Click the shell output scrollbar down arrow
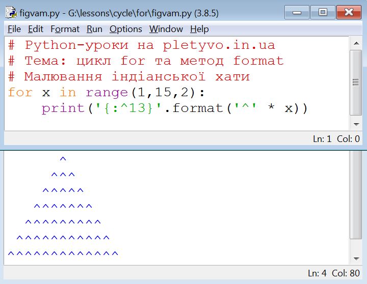The image size is (367, 284). [x=356, y=259]
